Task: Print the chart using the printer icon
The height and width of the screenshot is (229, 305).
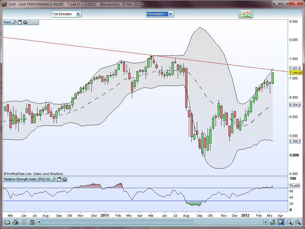Action: pyautogui.click(x=15, y=222)
